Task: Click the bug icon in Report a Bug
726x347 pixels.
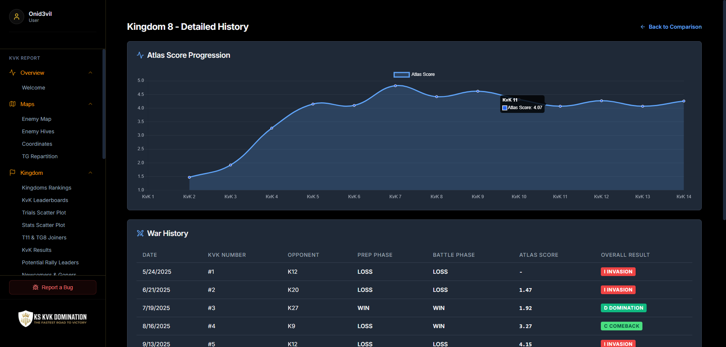Action: tap(36, 287)
